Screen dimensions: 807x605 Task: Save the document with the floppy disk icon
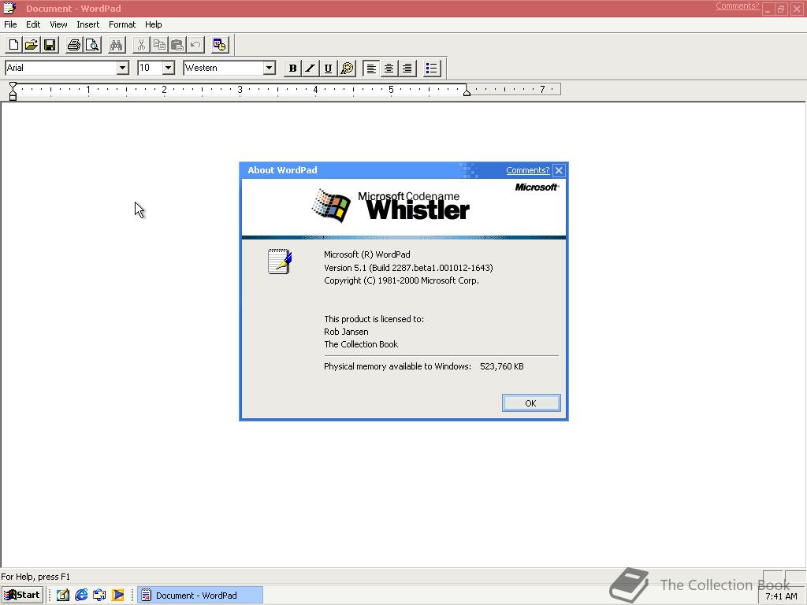[50, 45]
